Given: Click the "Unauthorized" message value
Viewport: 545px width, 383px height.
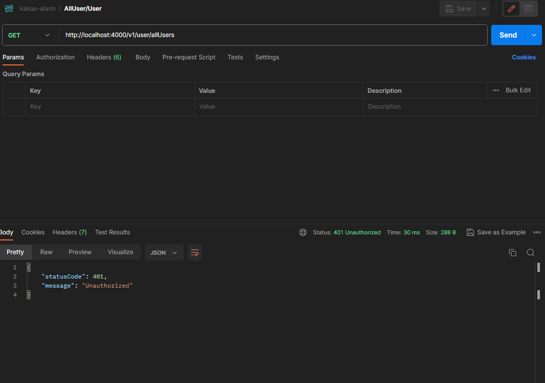Looking at the screenshot, I should (108, 286).
